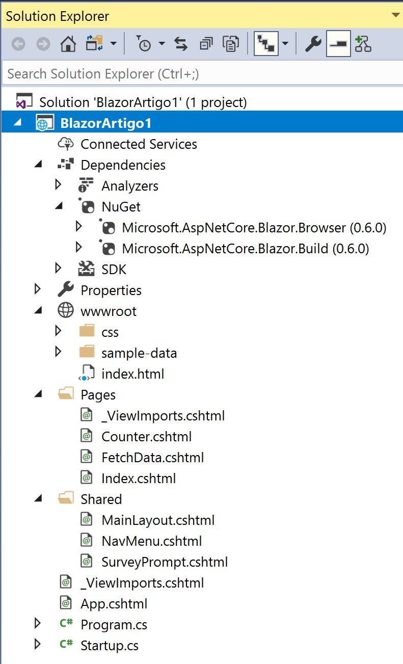Screen dimensions: 403x664
Task: Open the Pending Changes Filter dropdown arrow
Action: point(162,44)
